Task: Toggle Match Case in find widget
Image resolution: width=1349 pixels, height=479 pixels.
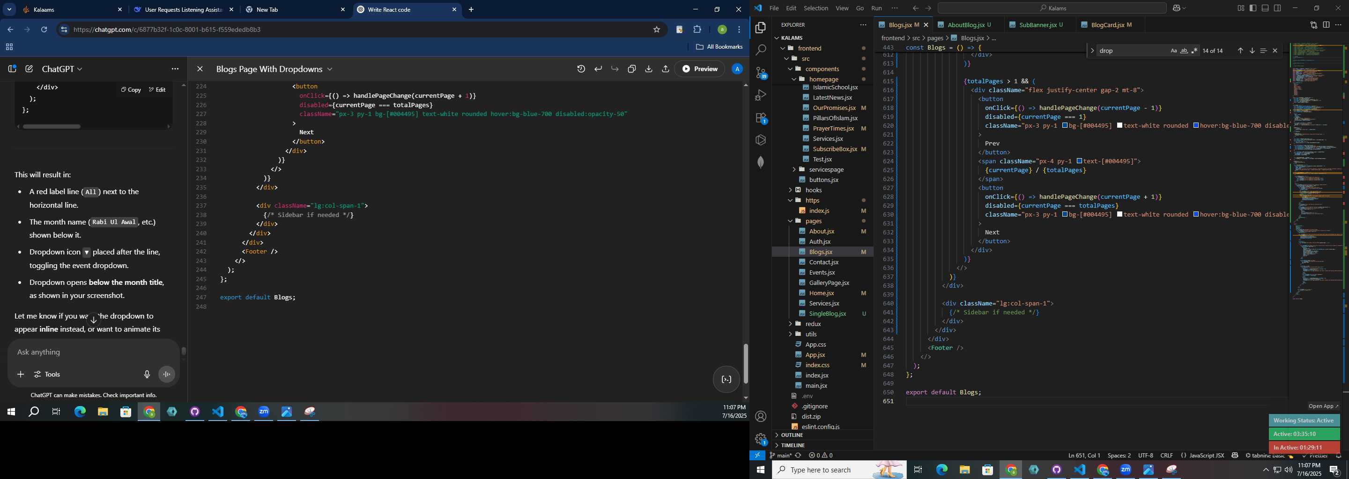Action: coord(1173,51)
